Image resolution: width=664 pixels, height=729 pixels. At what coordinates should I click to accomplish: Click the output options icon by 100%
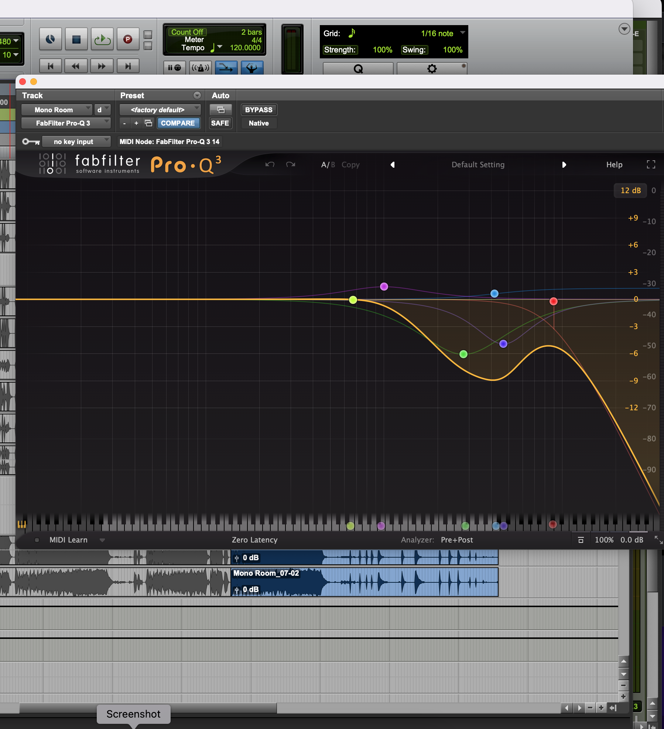click(x=581, y=540)
